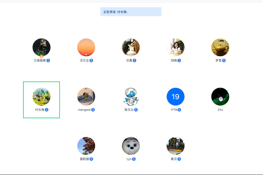Click the name label 陈文沁
263x175 pixels.
click(x=129, y=110)
